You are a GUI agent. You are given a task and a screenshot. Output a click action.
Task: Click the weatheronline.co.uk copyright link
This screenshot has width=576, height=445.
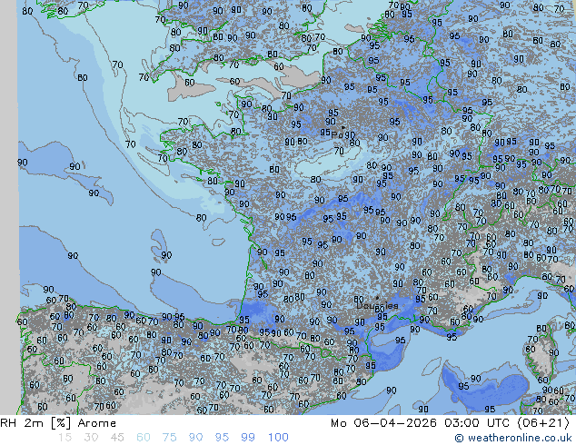[x=513, y=438]
